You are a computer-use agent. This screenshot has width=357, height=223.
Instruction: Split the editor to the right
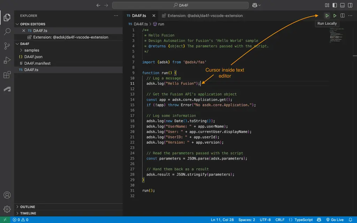(342, 16)
